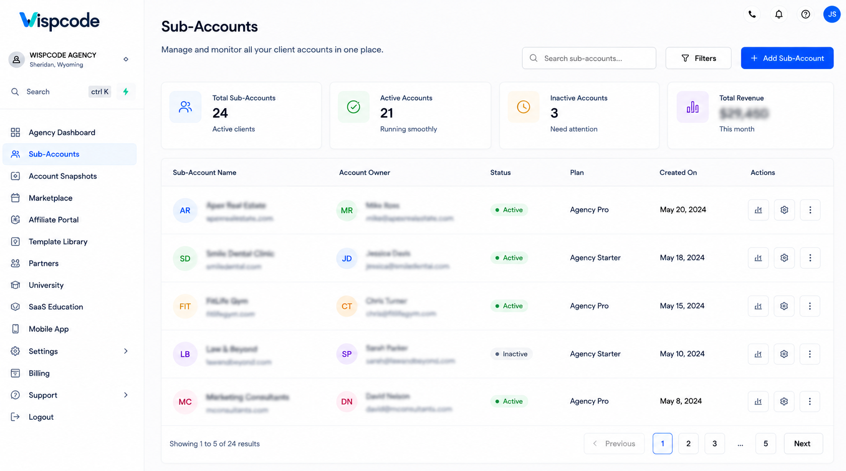Image resolution: width=846 pixels, height=471 pixels.
Task: Click the Total Revenue bar chart icon
Action: (x=692, y=107)
